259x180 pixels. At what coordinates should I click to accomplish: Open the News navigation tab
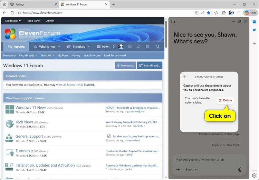point(103,47)
